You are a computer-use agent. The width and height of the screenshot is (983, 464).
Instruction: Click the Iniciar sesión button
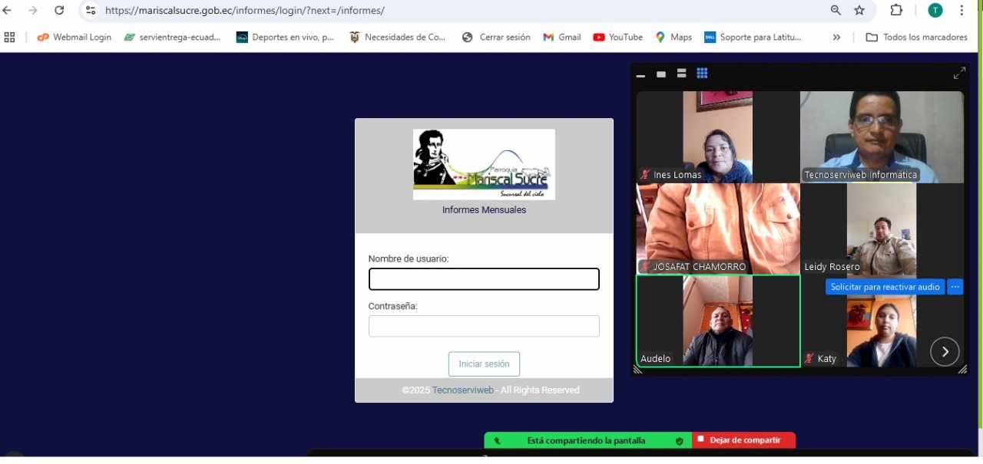[484, 364]
